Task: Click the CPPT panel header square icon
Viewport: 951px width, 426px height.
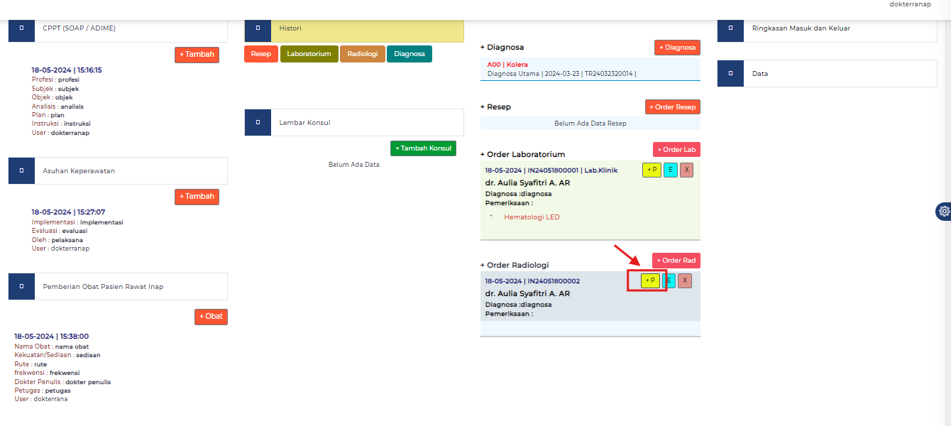Action: point(21,28)
